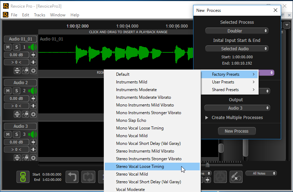Open the purple preset dropdown arrow

point(272,73)
